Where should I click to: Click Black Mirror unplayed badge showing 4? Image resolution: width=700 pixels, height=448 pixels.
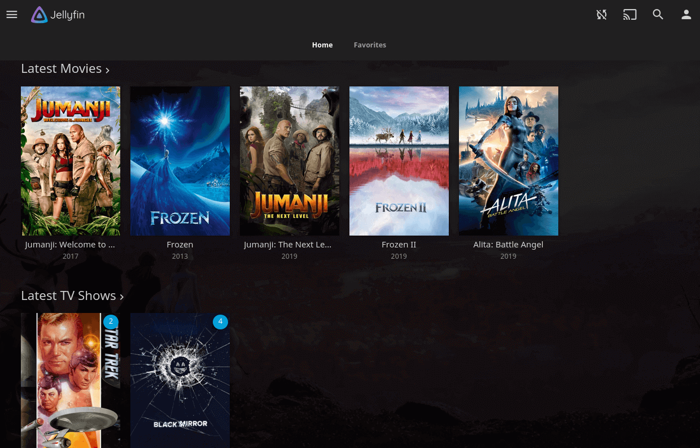(220, 321)
